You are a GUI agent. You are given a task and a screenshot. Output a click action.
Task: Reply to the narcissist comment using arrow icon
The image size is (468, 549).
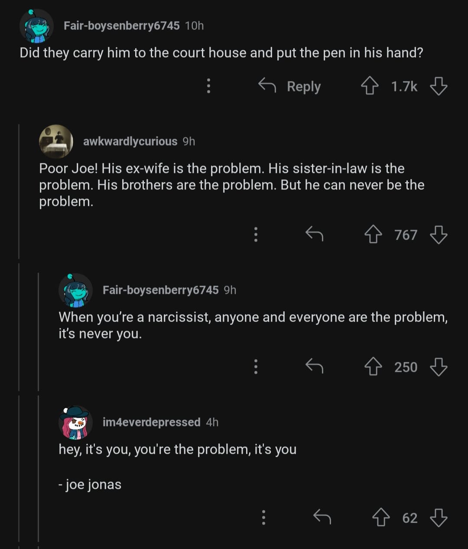314,367
